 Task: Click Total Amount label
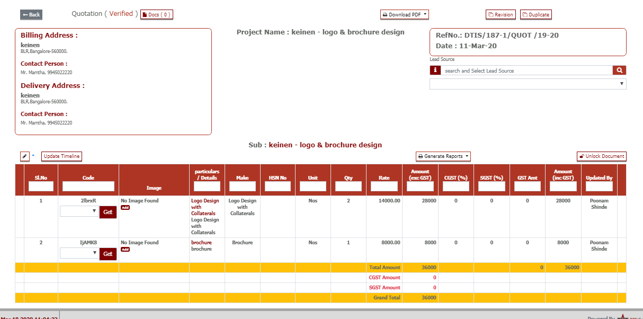(x=385, y=268)
